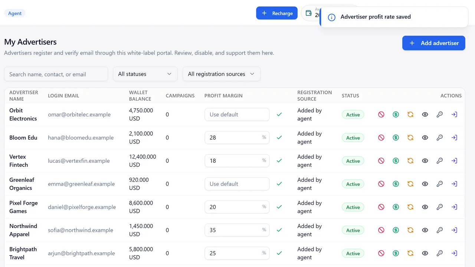This screenshot has width=475, height=267.
Task: Click the Agent badge
Action: point(15,13)
